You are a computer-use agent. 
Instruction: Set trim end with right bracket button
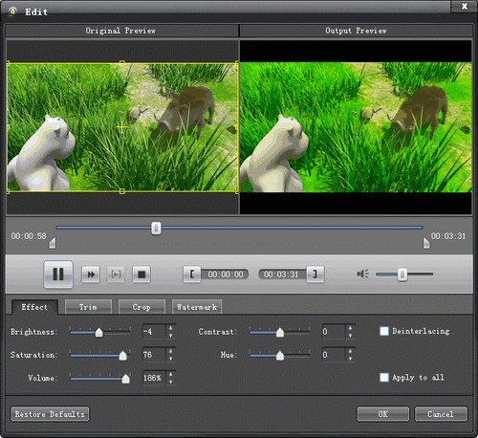point(315,274)
